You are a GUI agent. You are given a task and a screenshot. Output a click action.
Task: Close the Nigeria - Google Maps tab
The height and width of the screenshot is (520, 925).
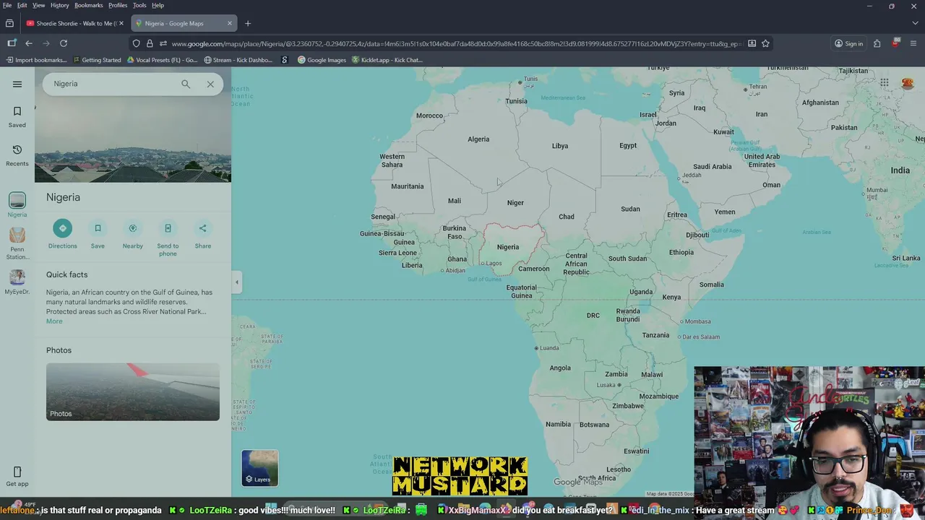point(230,23)
